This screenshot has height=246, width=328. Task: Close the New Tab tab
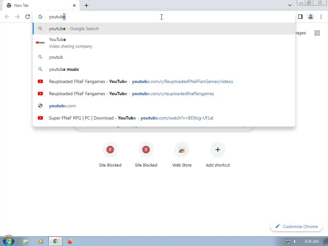tap(74, 5)
